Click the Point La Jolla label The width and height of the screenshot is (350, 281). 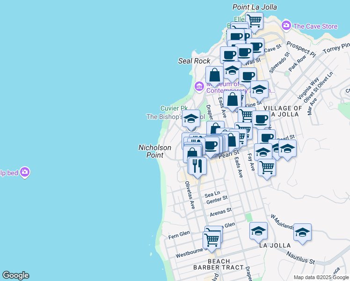(255, 7)
